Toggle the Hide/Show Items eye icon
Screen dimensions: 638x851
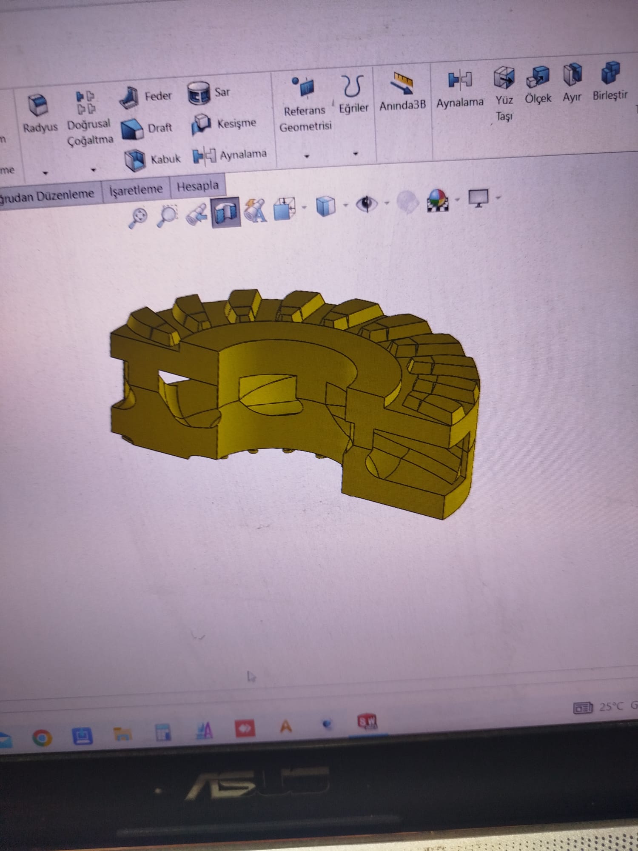point(366,203)
